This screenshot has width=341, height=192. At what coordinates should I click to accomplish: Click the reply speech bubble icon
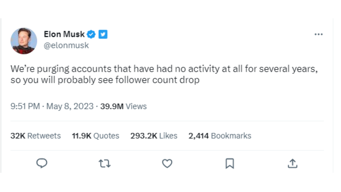42,163
